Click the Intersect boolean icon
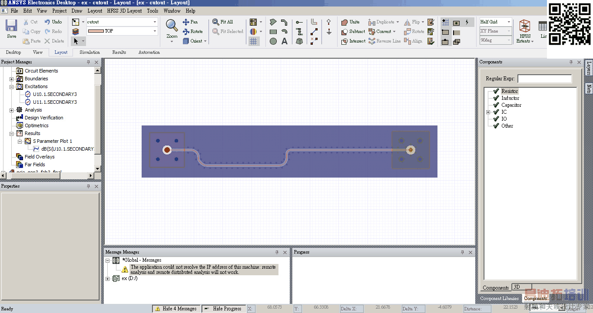The width and height of the screenshot is (593, 313). (x=344, y=41)
